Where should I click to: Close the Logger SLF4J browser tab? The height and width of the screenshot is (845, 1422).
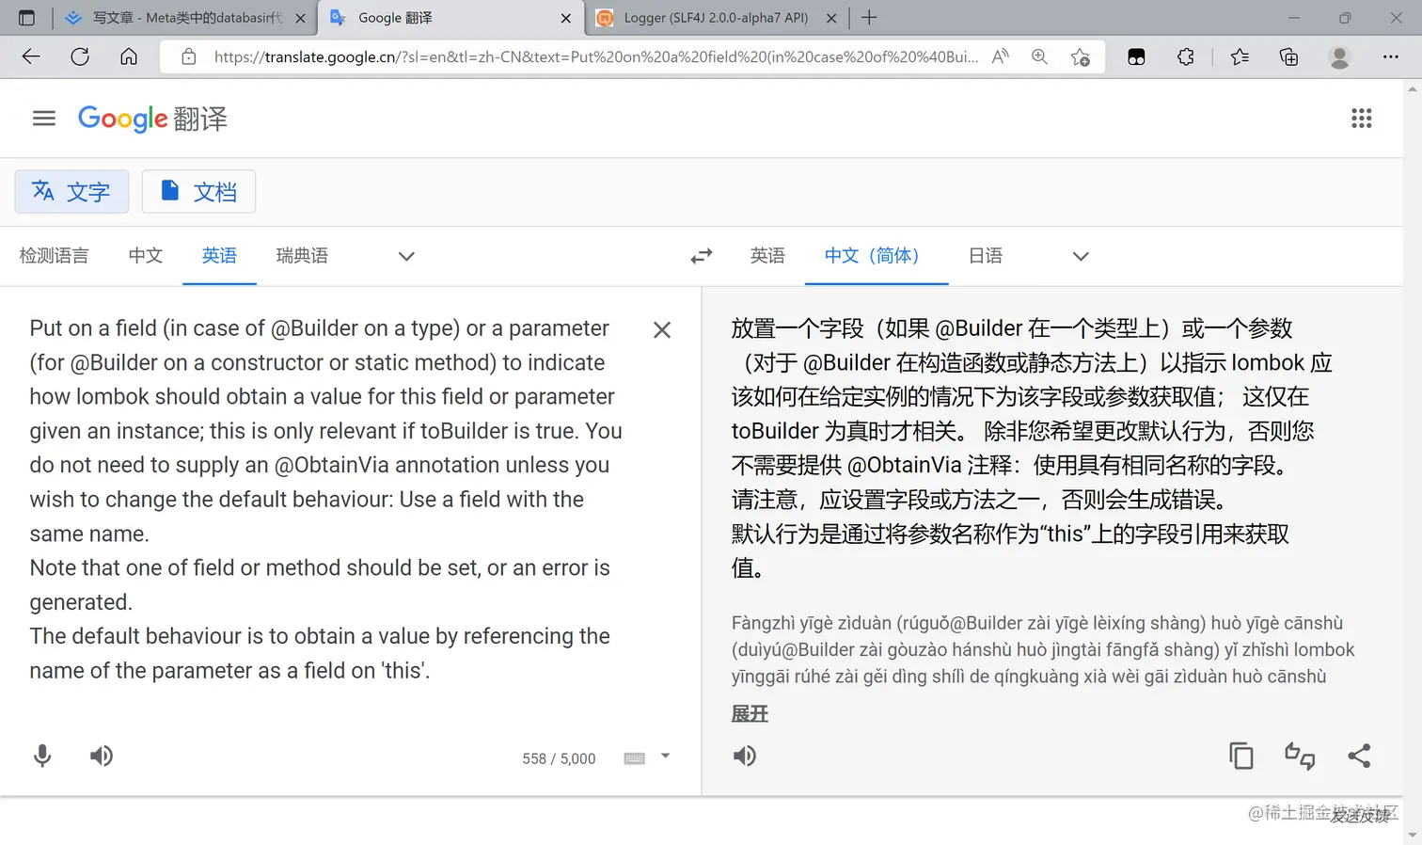pyautogui.click(x=831, y=18)
